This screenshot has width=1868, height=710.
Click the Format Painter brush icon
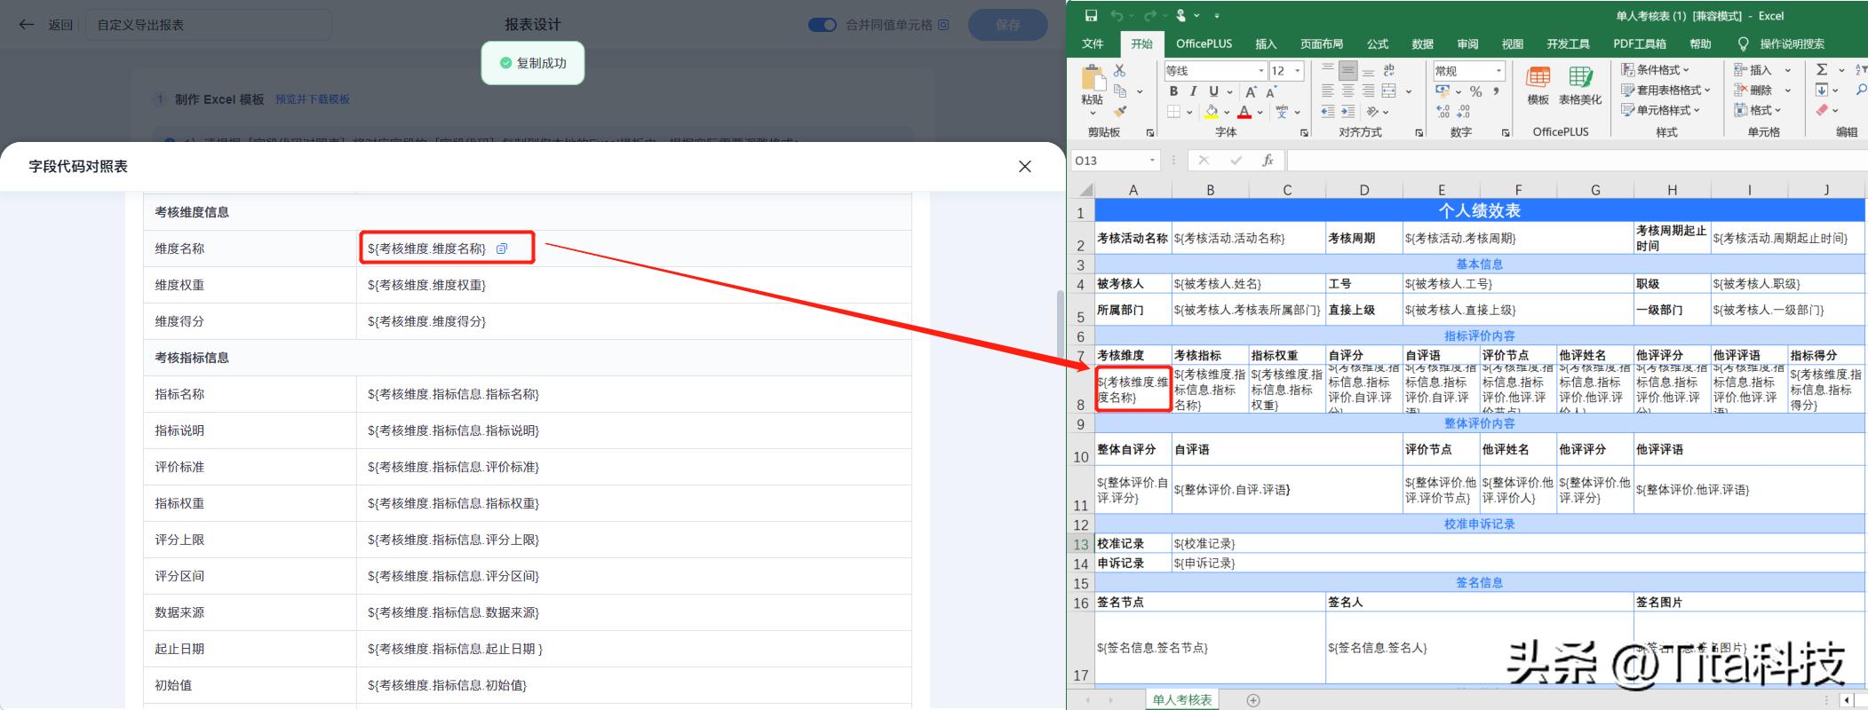(x=1120, y=111)
